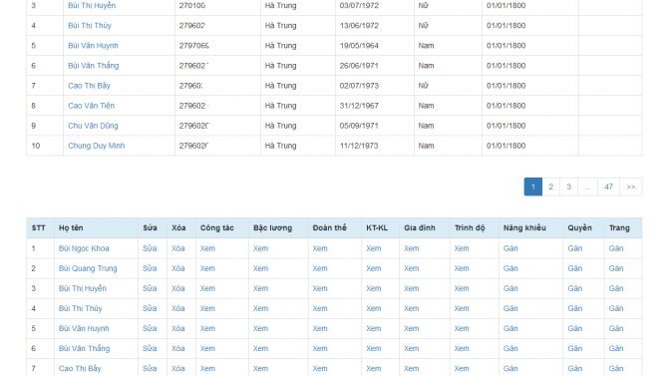This screenshot has height=376, width=668.
Task: Assign Năng khiếu for Bùi Ngọc Khoa
Action: pos(510,248)
